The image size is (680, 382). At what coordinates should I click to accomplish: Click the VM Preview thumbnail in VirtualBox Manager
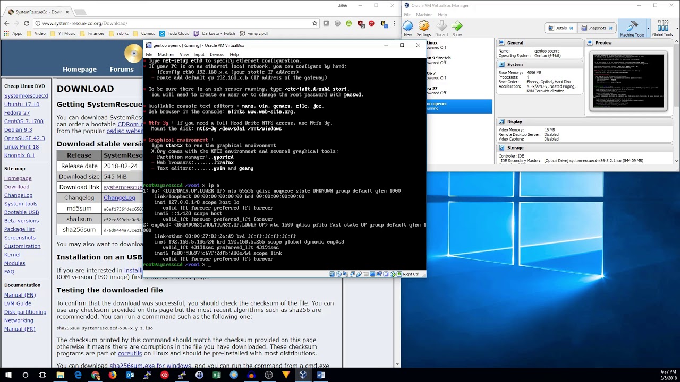[x=628, y=81]
